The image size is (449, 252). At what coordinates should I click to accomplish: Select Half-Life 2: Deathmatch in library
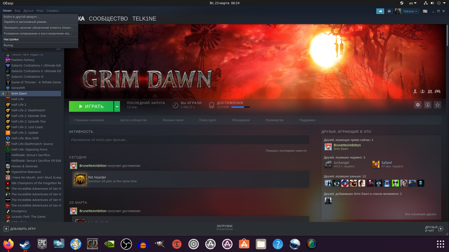pyautogui.click(x=28, y=110)
